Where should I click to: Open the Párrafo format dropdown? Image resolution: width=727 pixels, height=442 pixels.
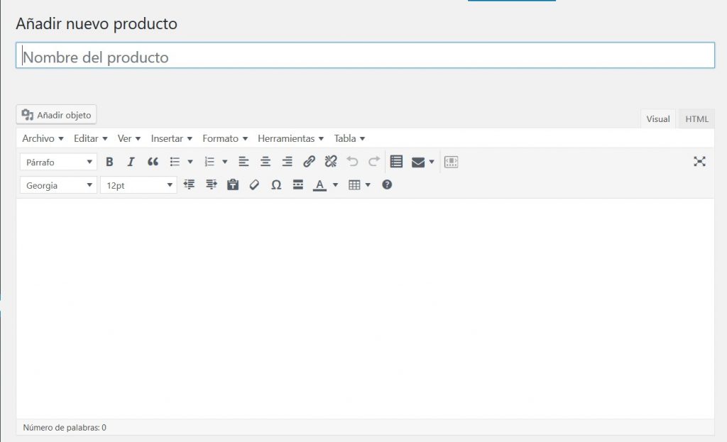point(58,162)
